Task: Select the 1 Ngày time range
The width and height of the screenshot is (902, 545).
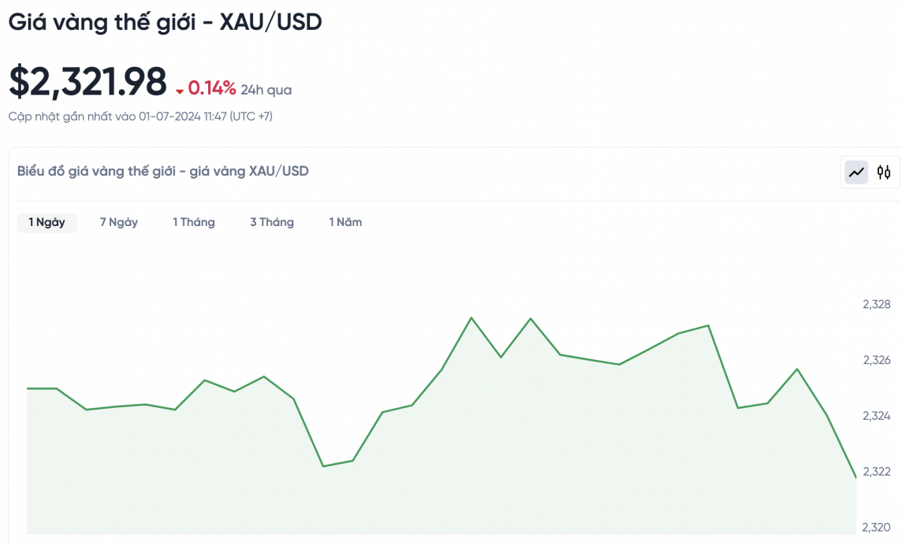Action: pos(47,222)
